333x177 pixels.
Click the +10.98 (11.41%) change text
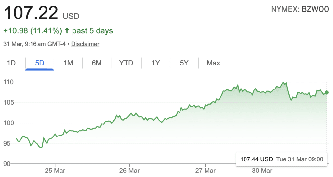click(x=33, y=31)
